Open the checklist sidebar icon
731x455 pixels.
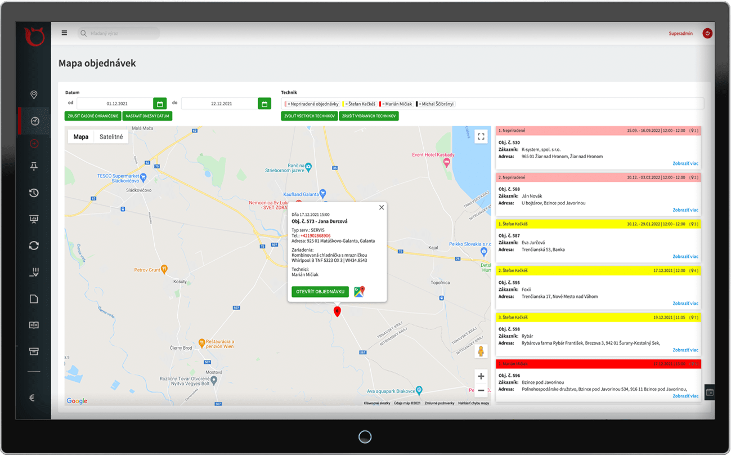tap(34, 273)
